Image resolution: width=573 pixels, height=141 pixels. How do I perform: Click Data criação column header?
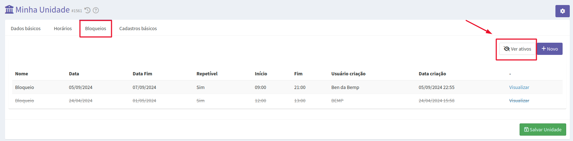pyautogui.click(x=432, y=74)
